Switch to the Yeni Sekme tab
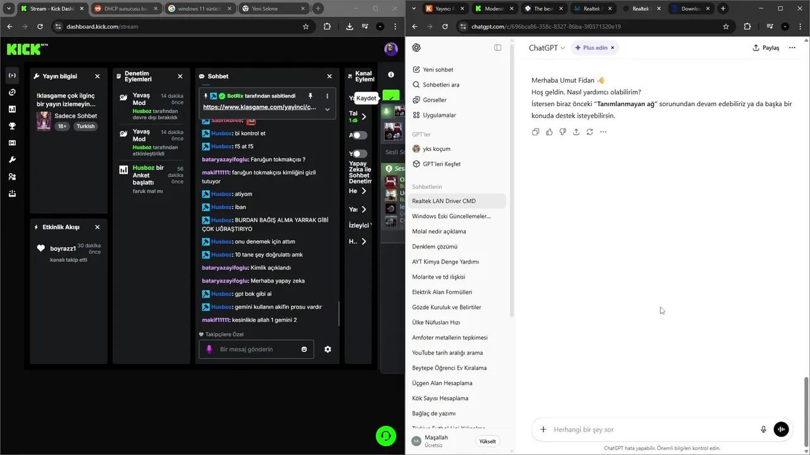This screenshot has width=810, height=455. (273, 9)
